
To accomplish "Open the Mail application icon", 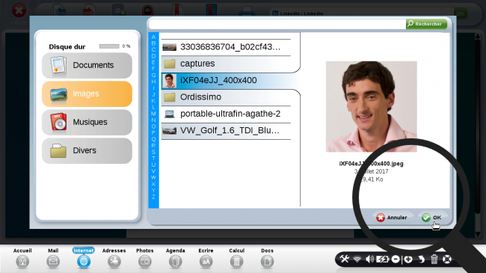I will click(53, 262).
